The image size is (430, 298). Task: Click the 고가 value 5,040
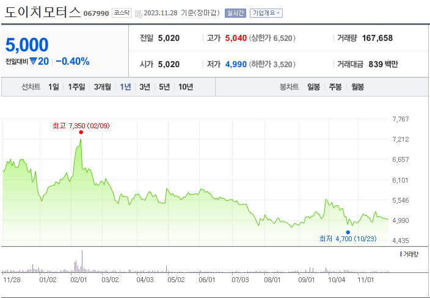236,38
